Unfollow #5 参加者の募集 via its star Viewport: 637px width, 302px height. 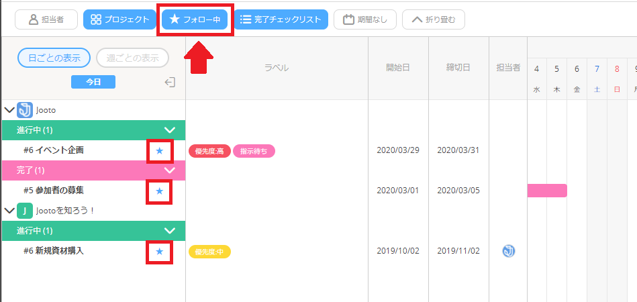click(x=160, y=191)
